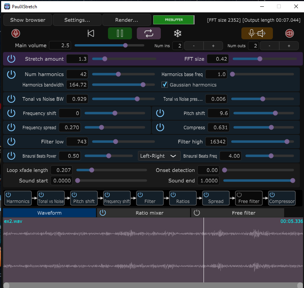The height and width of the screenshot is (288, 304).
Task: Toggle the Tonal vs Noise BW power icon
Action: coord(11,99)
